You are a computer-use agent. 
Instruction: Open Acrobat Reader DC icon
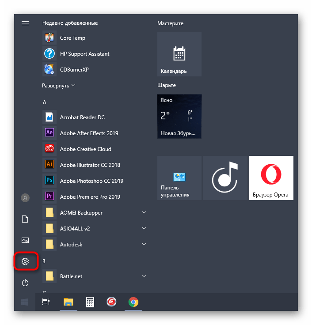point(49,117)
